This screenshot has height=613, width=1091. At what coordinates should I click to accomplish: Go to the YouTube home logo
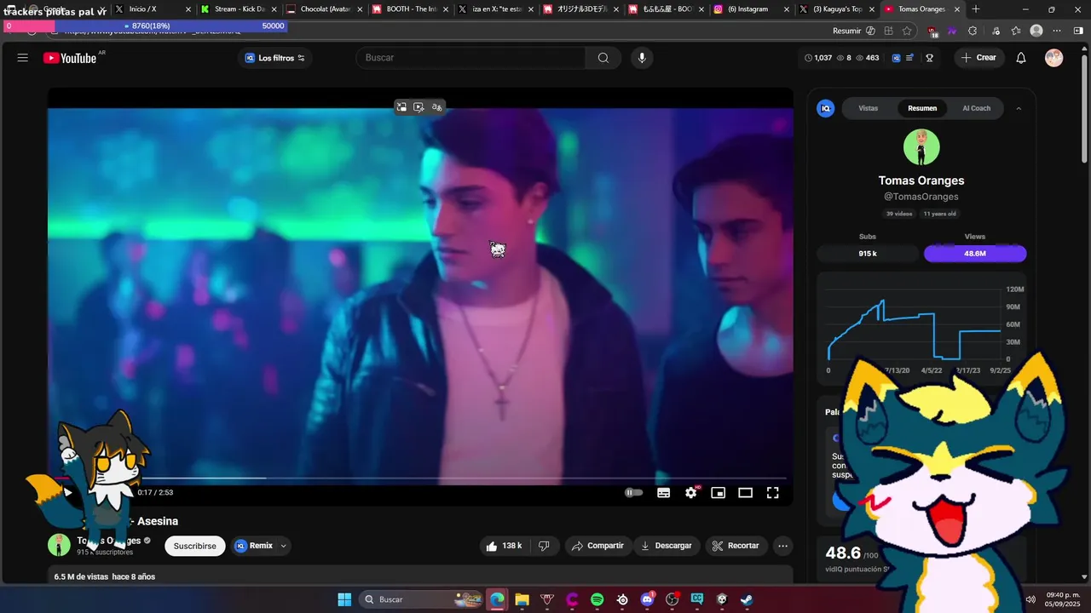click(x=70, y=58)
